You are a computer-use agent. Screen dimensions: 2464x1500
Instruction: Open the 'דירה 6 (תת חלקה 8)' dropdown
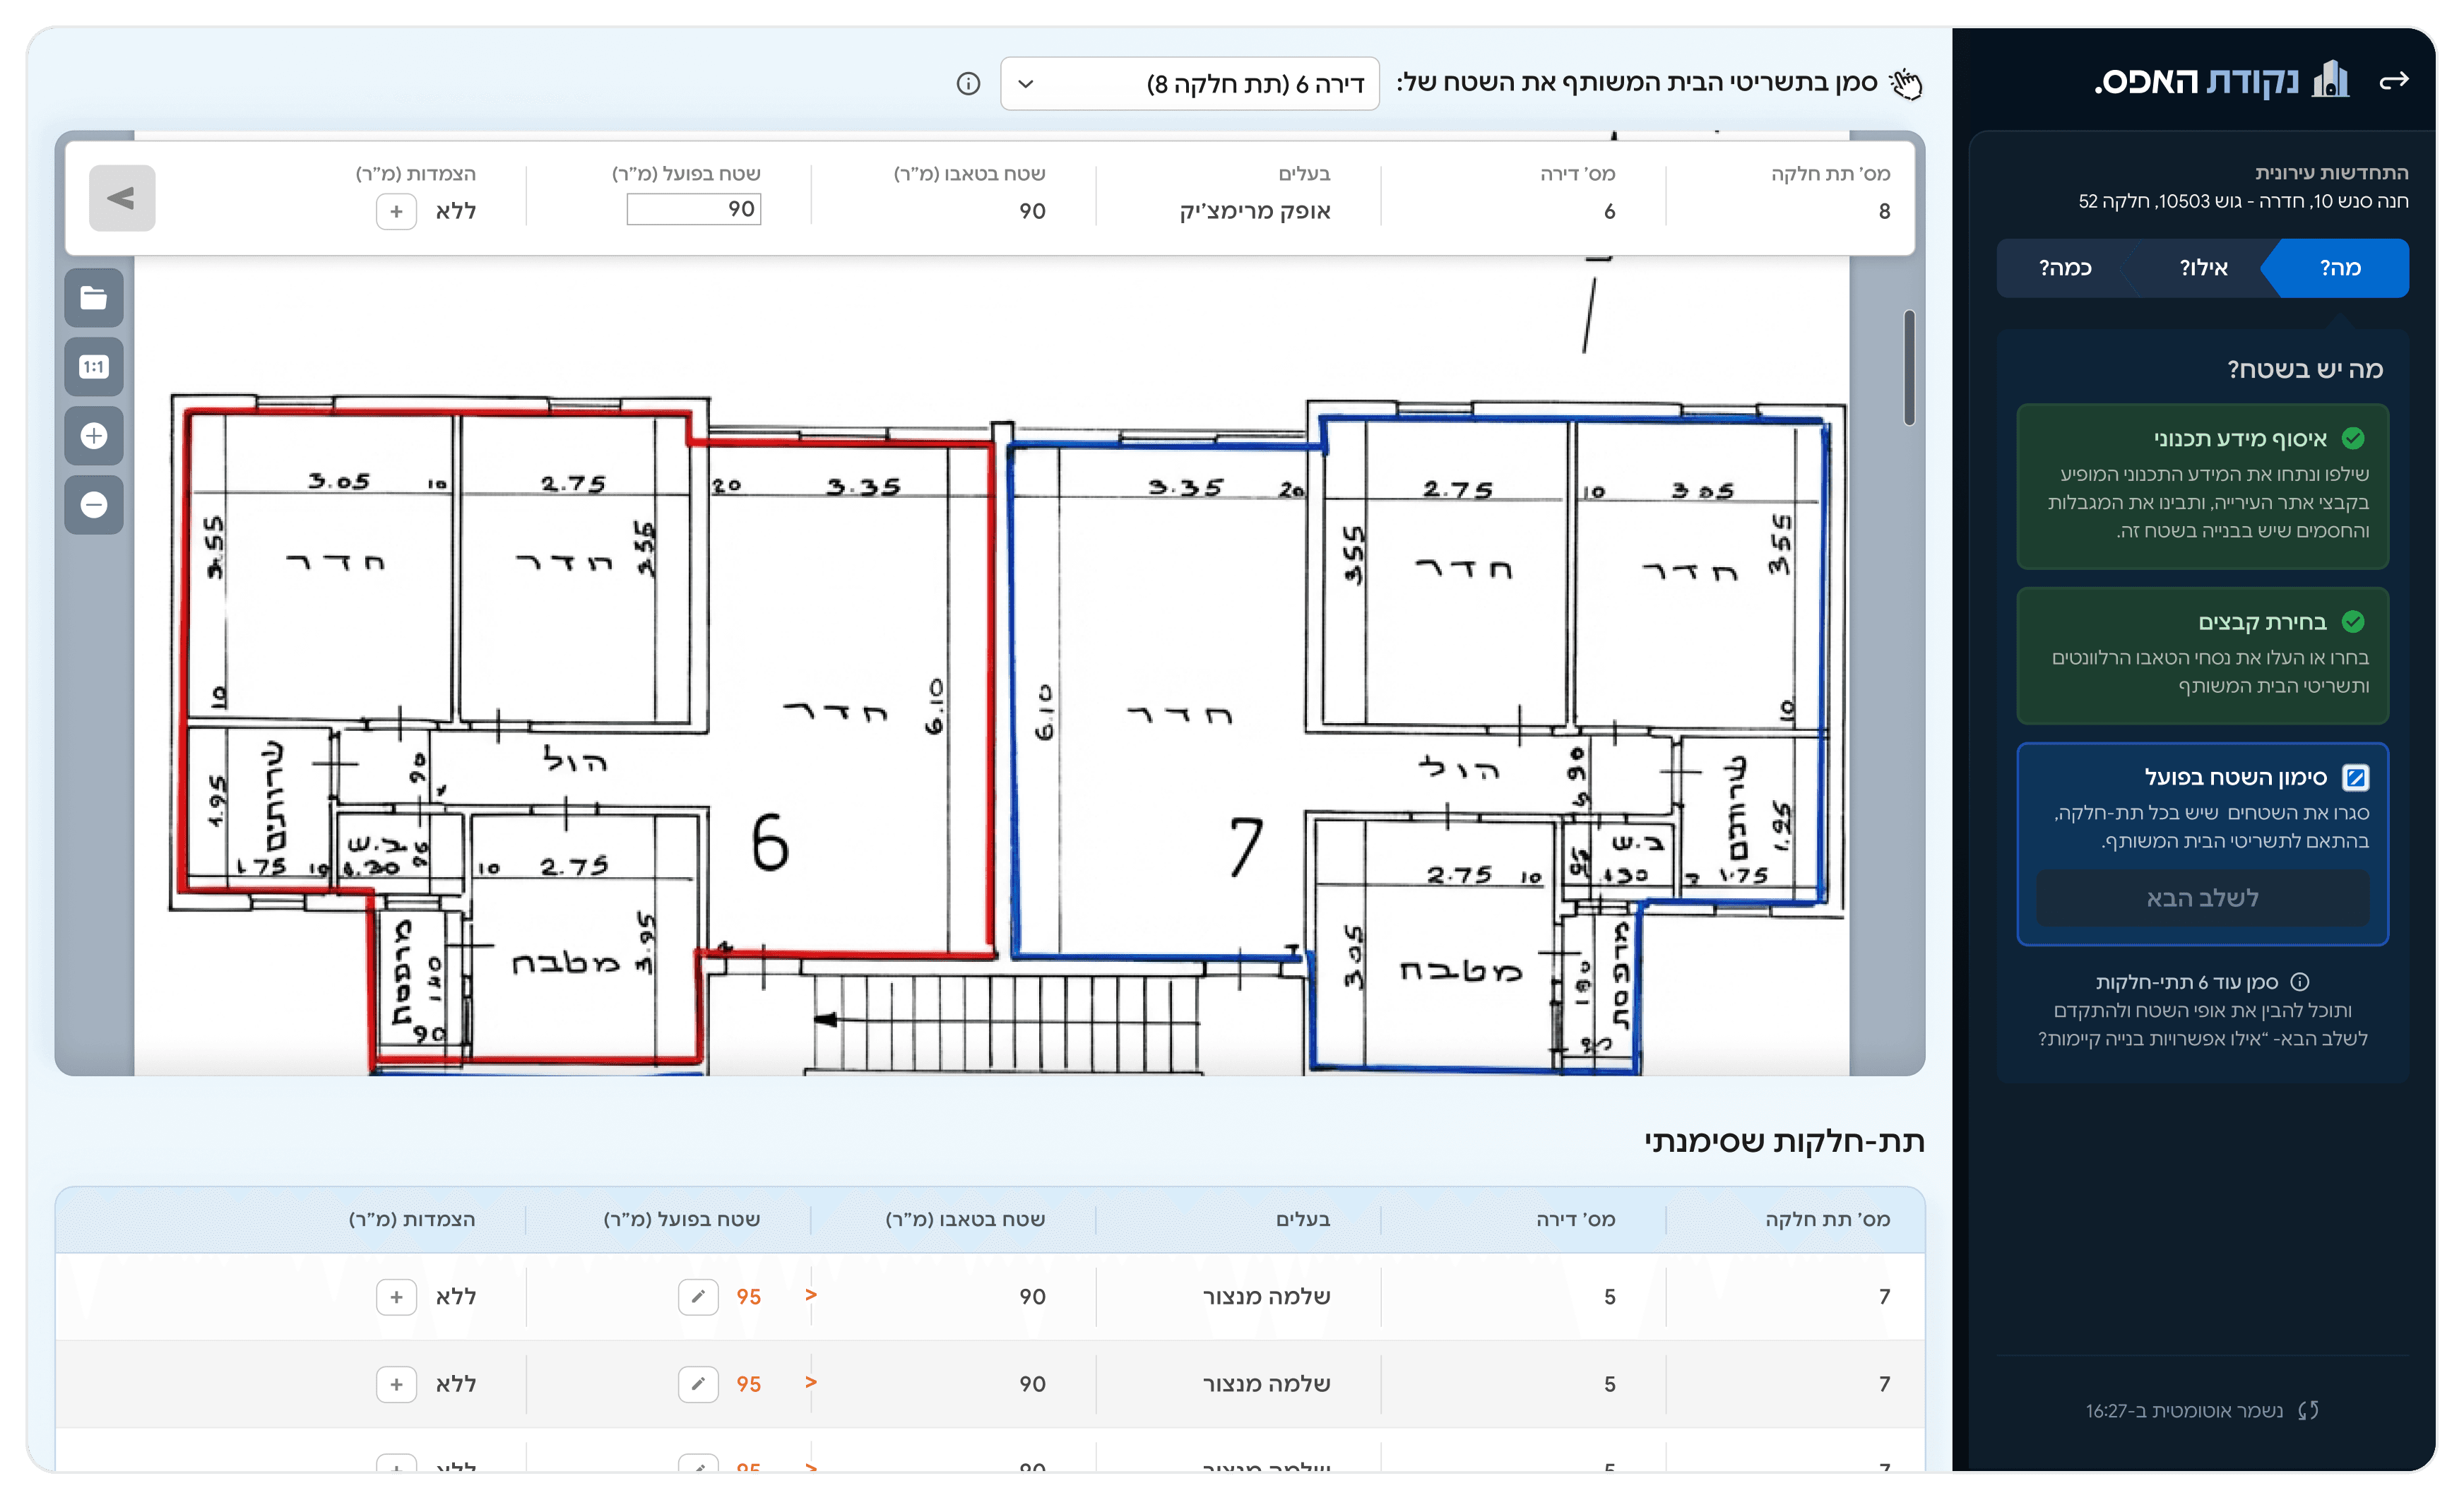[x=1189, y=84]
